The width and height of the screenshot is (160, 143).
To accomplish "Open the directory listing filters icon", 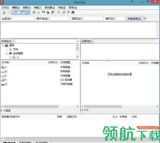I will pos(59,12).
